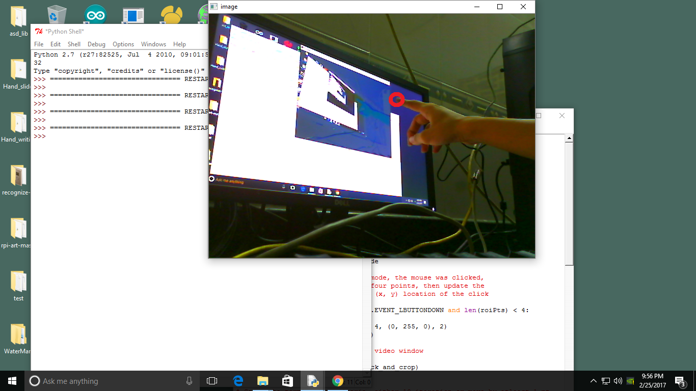The image size is (696, 391).
Task: Open the Recycle Bin on the desktop
Action: [57, 14]
